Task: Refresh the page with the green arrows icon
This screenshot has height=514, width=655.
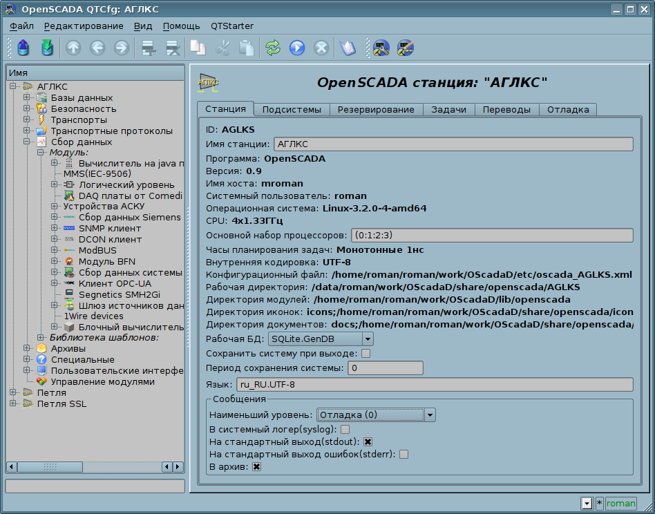Action: tap(273, 48)
